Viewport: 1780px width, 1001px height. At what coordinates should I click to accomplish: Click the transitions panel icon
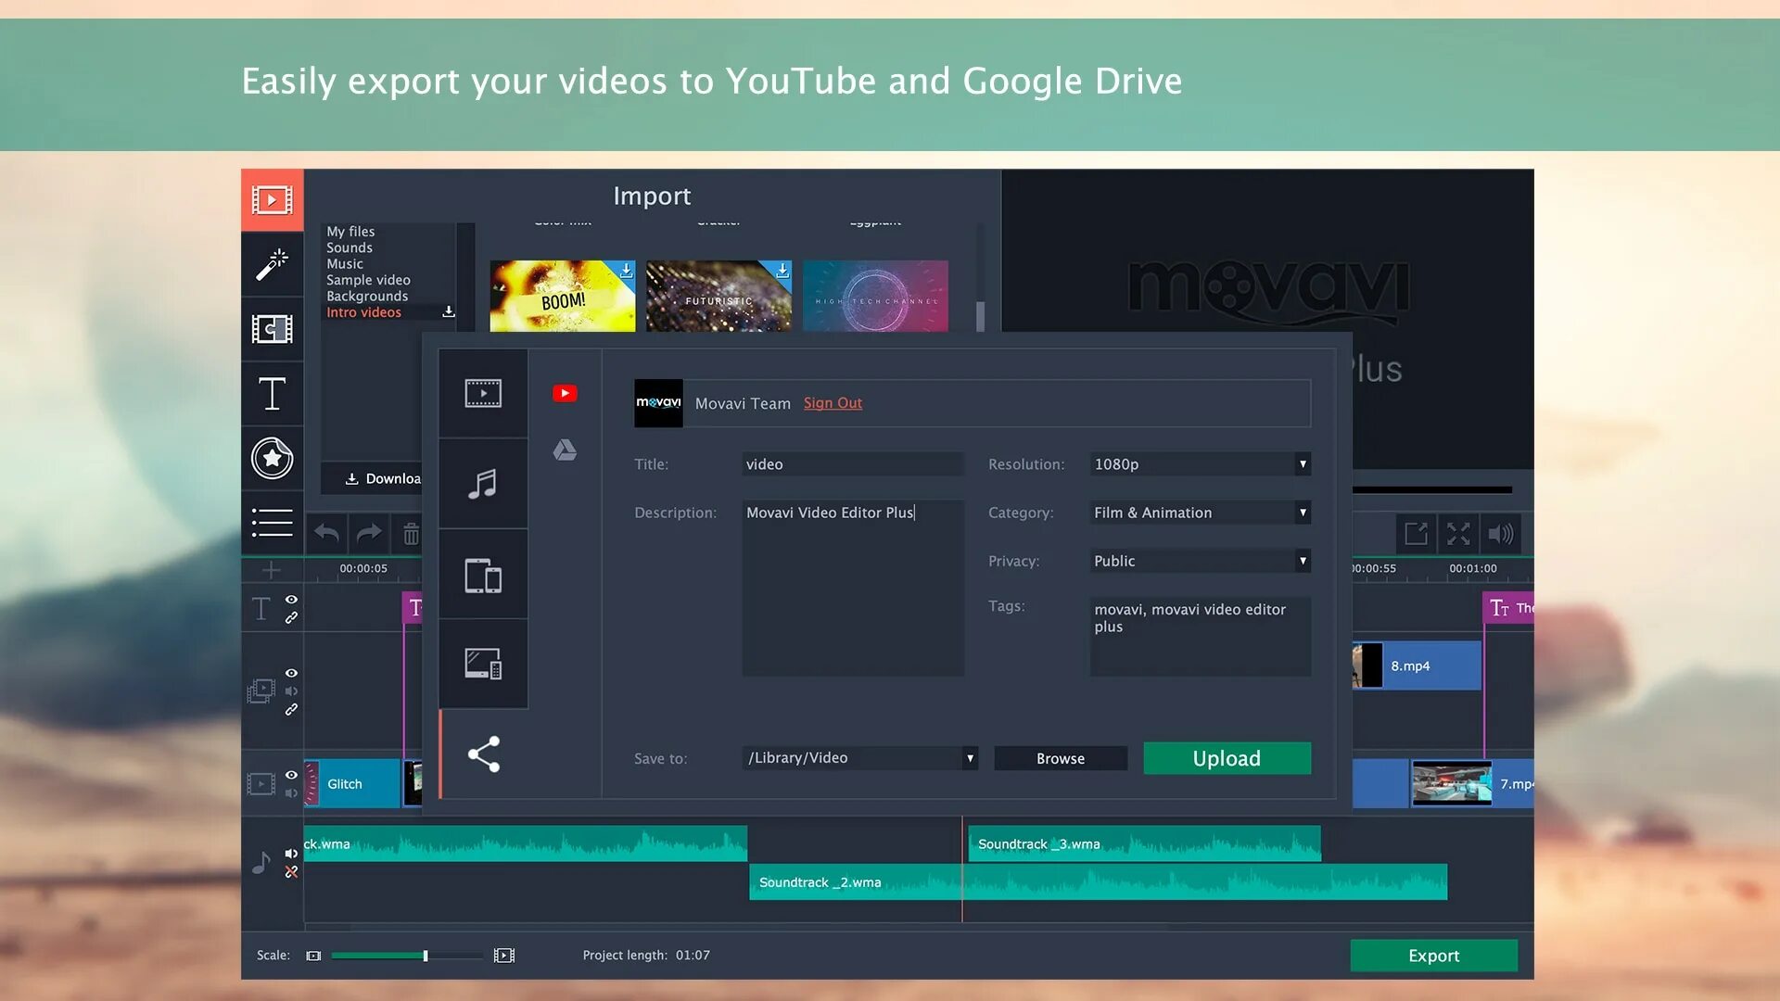pyautogui.click(x=272, y=329)
